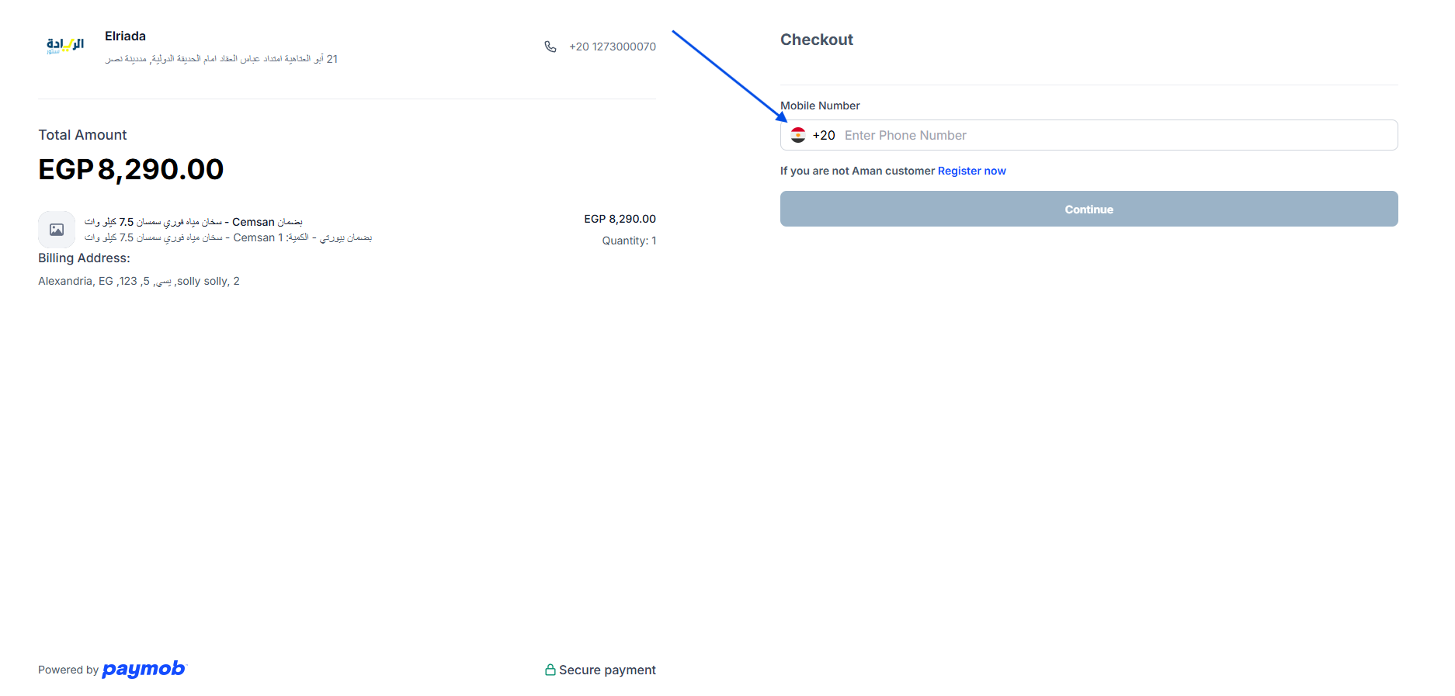
Task: Click the merchant phone number +20 1273000070
Action: (612, 47)
